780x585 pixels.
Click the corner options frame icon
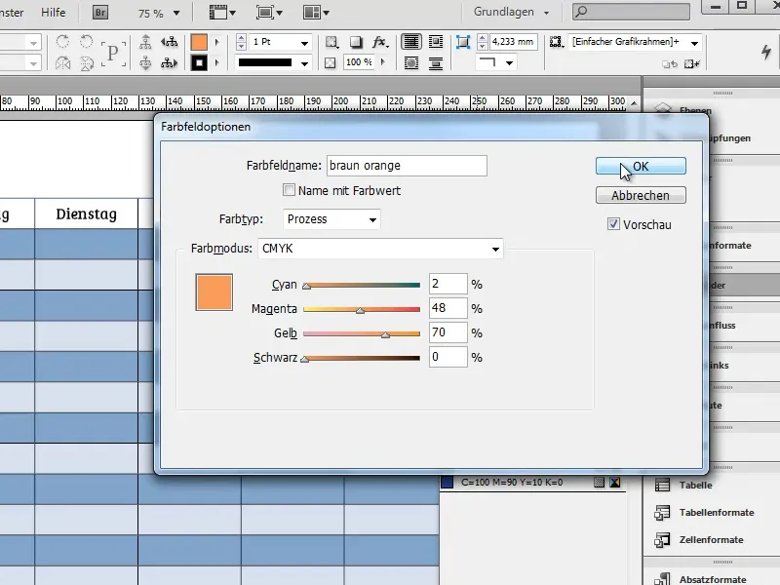point(463,42)
